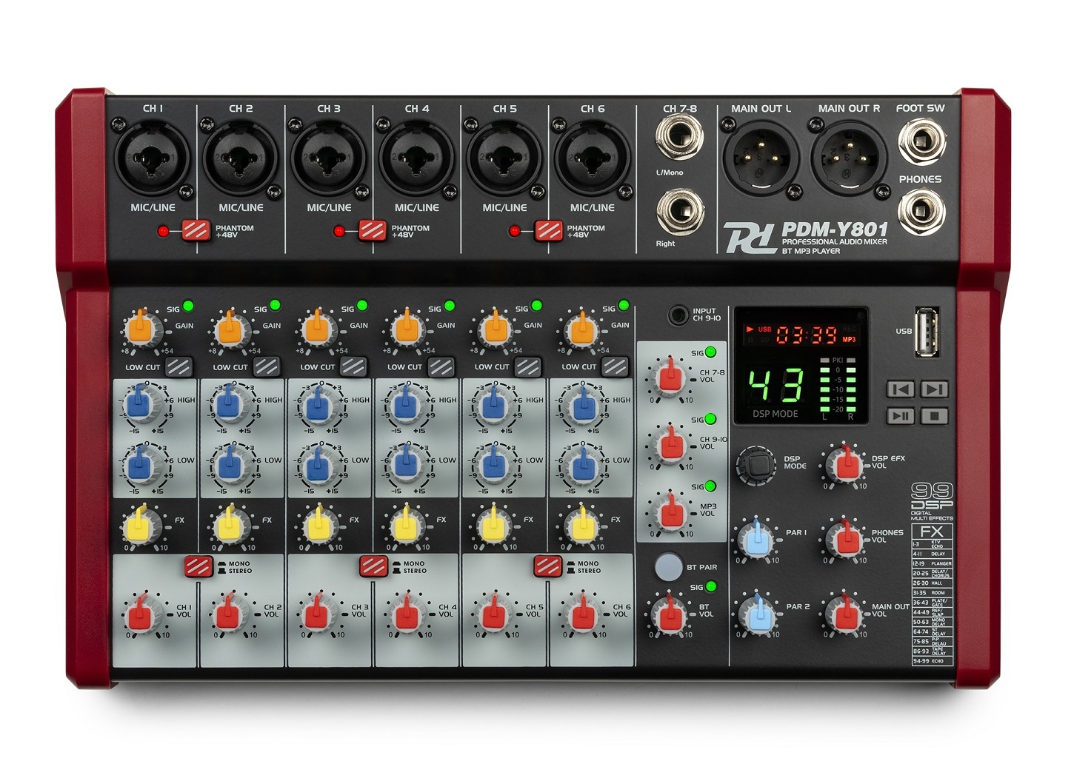Click the CH 1 blue HIGH EQ knob
1074x781 pixels.
point(140,405)
